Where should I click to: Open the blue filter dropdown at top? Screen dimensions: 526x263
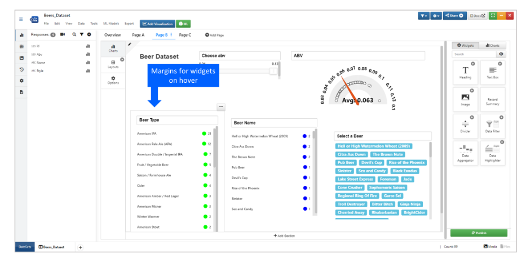pos(424,16)
